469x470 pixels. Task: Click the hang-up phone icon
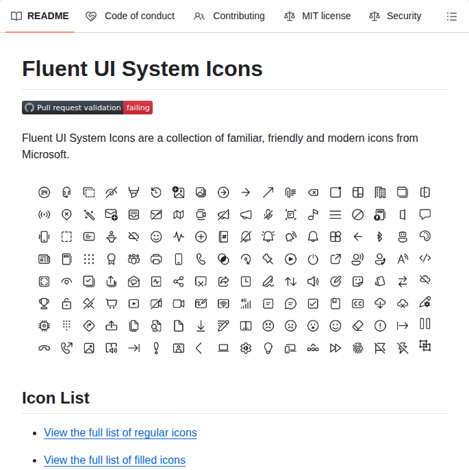(44, 348)
